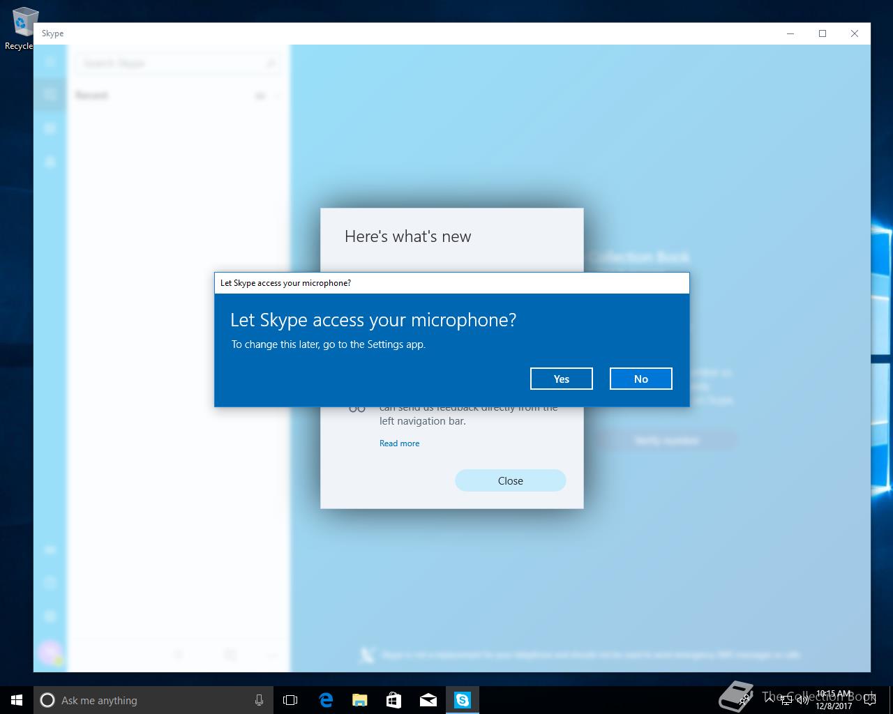Viewport: 893px width, 714px height.
Task: Activate Cortana microphone icon in taskbar
Action: point(259,700)
